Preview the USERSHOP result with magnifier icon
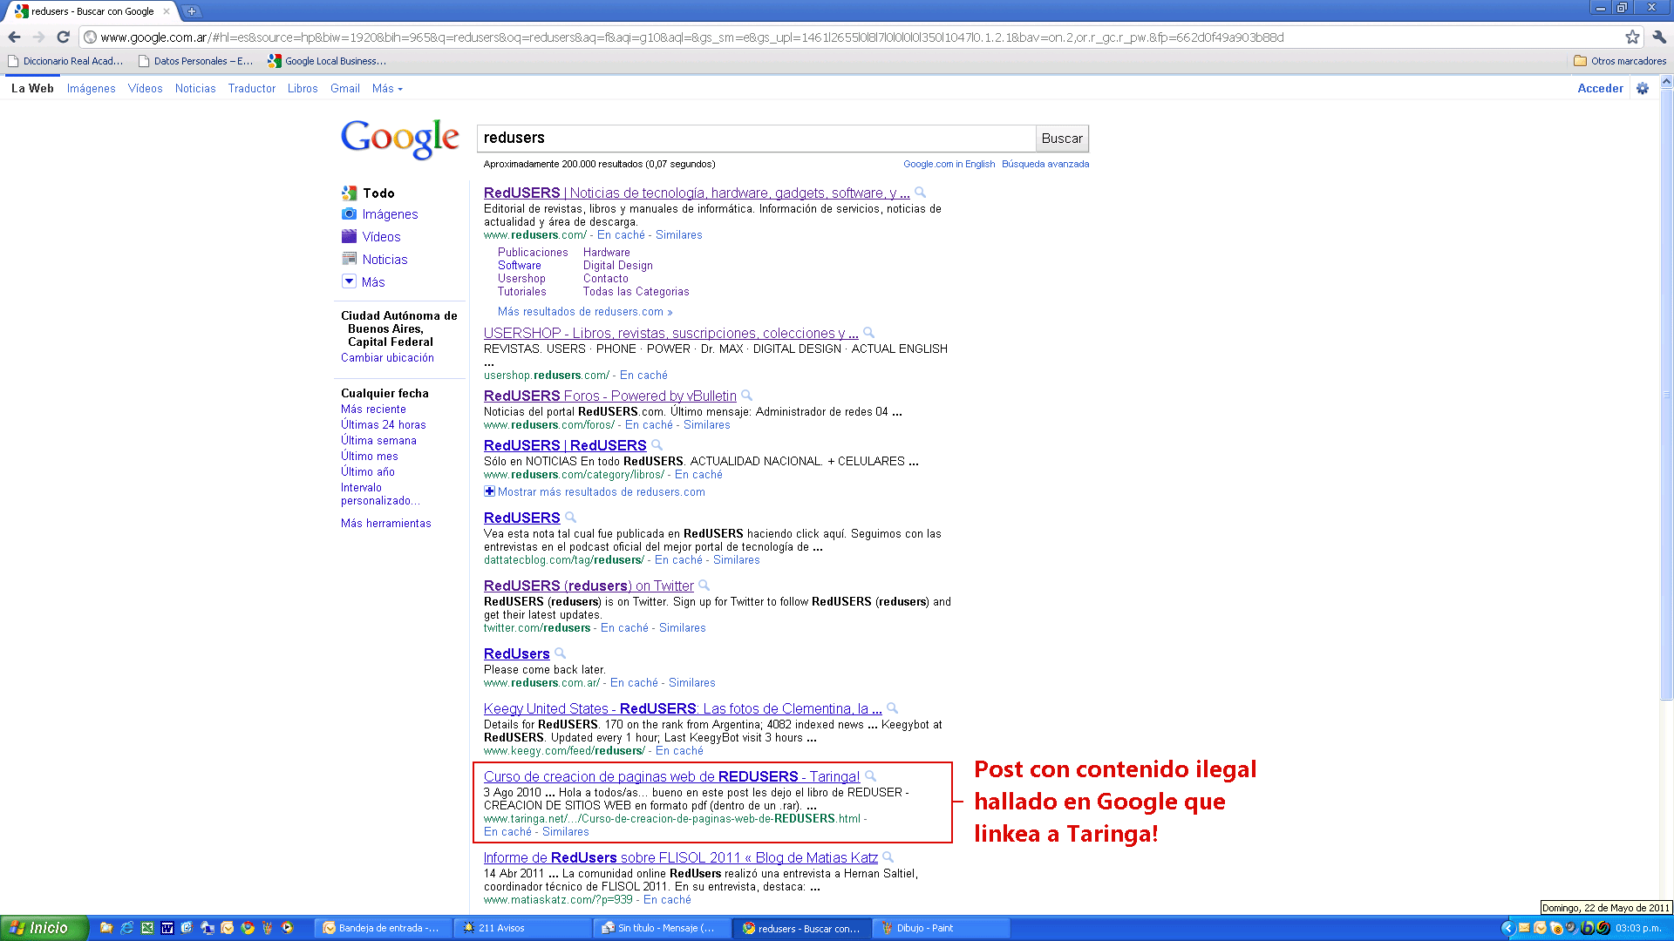This screenshot has width=1674, height=941. [x=868, y=333]
